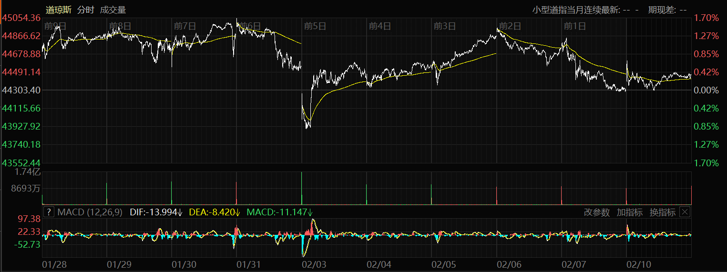Click the 43927.92 price label

click(x=21, y=126)
